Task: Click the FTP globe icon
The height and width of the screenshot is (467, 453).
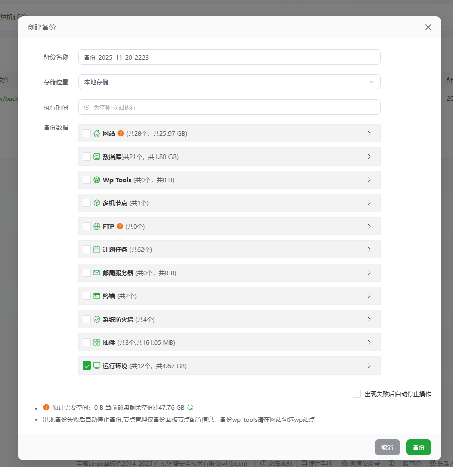Action: pyautogui.click(x=97, y=226)
